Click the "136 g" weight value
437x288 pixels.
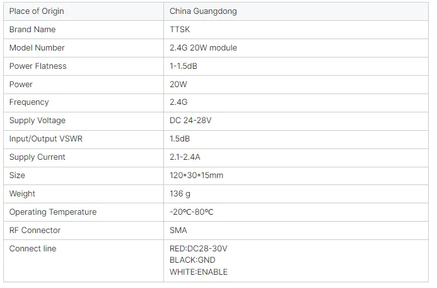click(x=180, y=194)
